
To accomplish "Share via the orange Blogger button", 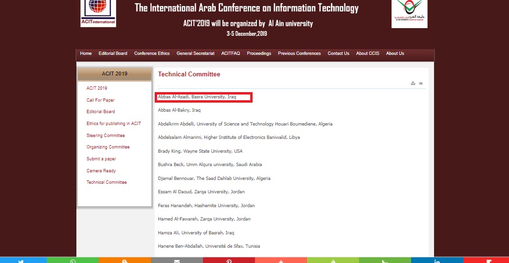I will 125,261.
